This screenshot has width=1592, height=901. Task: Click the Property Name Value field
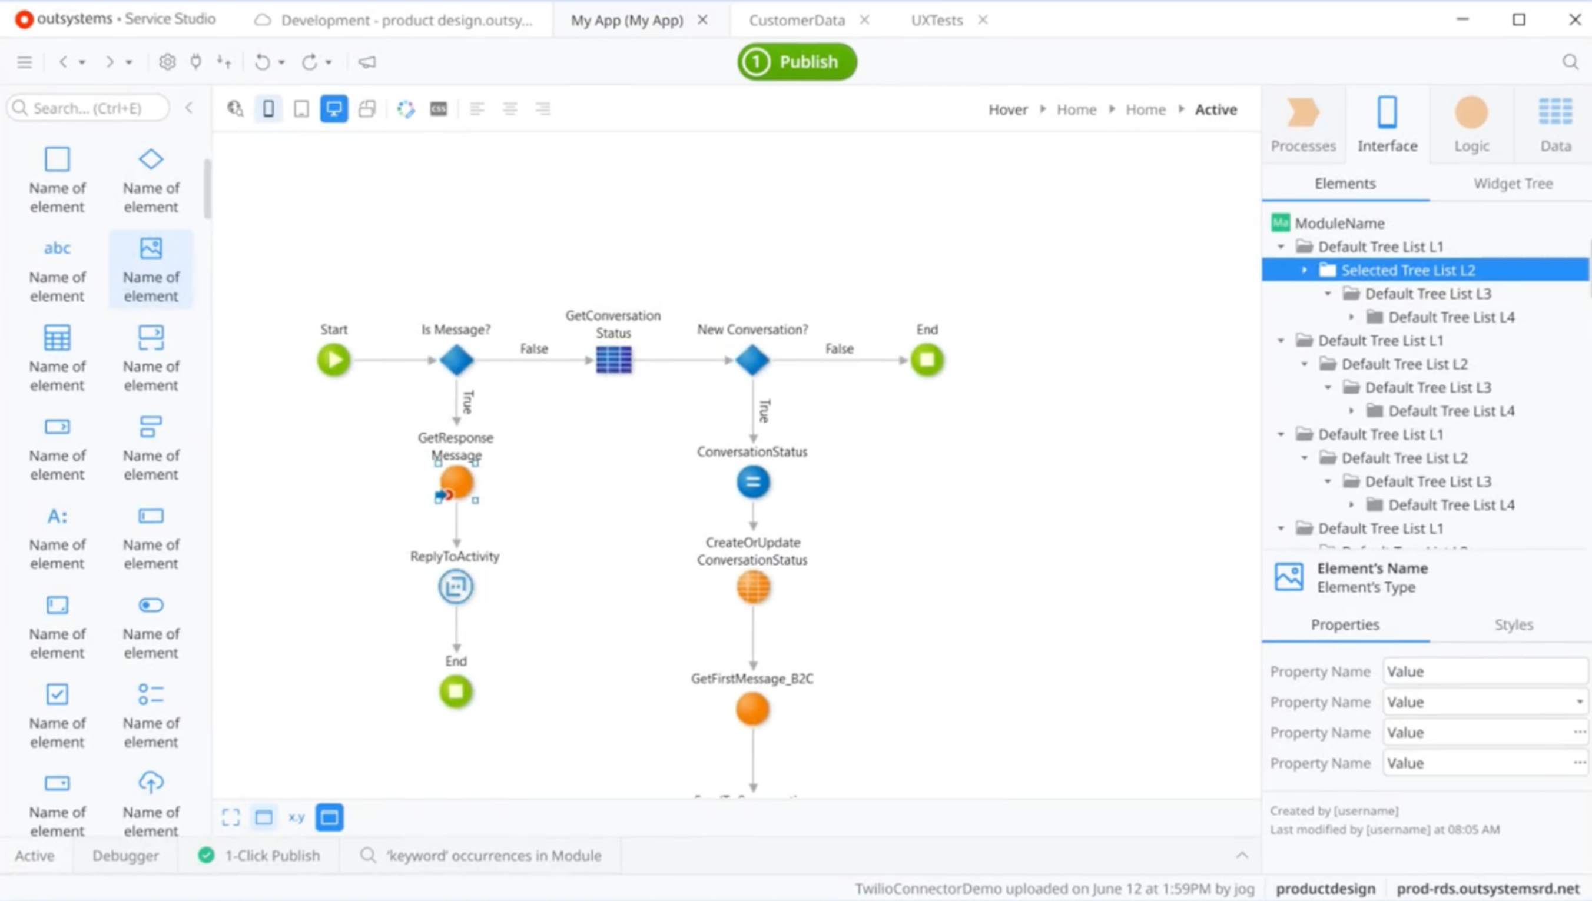(1480, 671)
